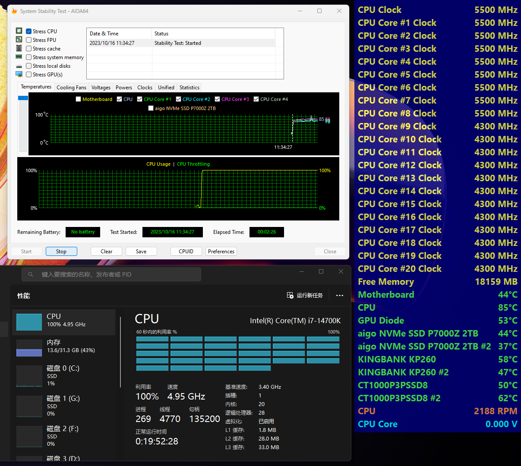Switch to the Statistics tab
This screenshot has width=521, height=466.
coord(189,87)
